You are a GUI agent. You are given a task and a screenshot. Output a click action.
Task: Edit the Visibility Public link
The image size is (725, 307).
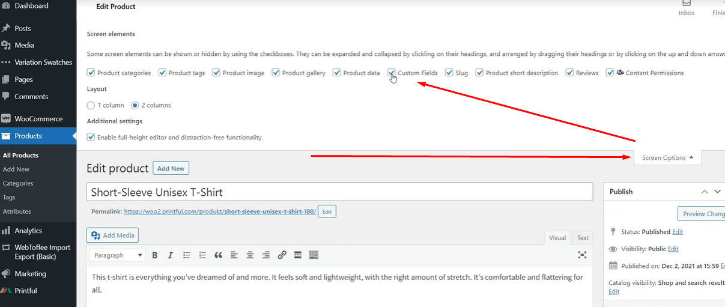click(673, 249)
